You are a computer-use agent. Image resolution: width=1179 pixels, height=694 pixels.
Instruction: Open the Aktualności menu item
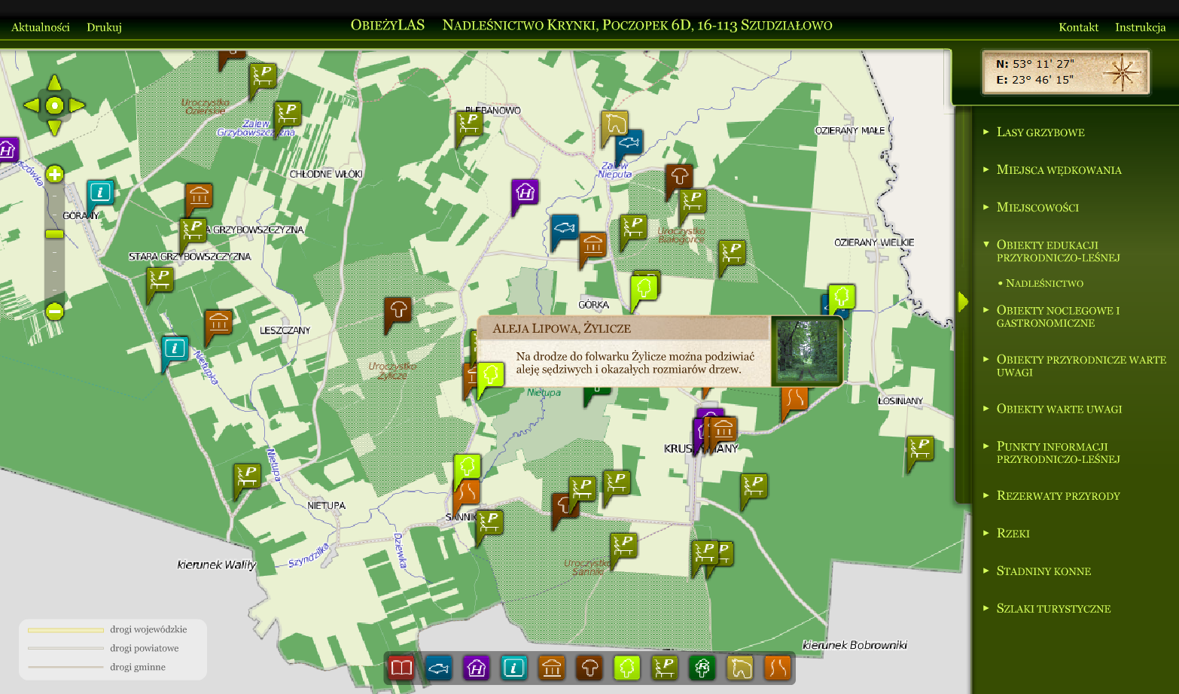[x=41, y=27]
